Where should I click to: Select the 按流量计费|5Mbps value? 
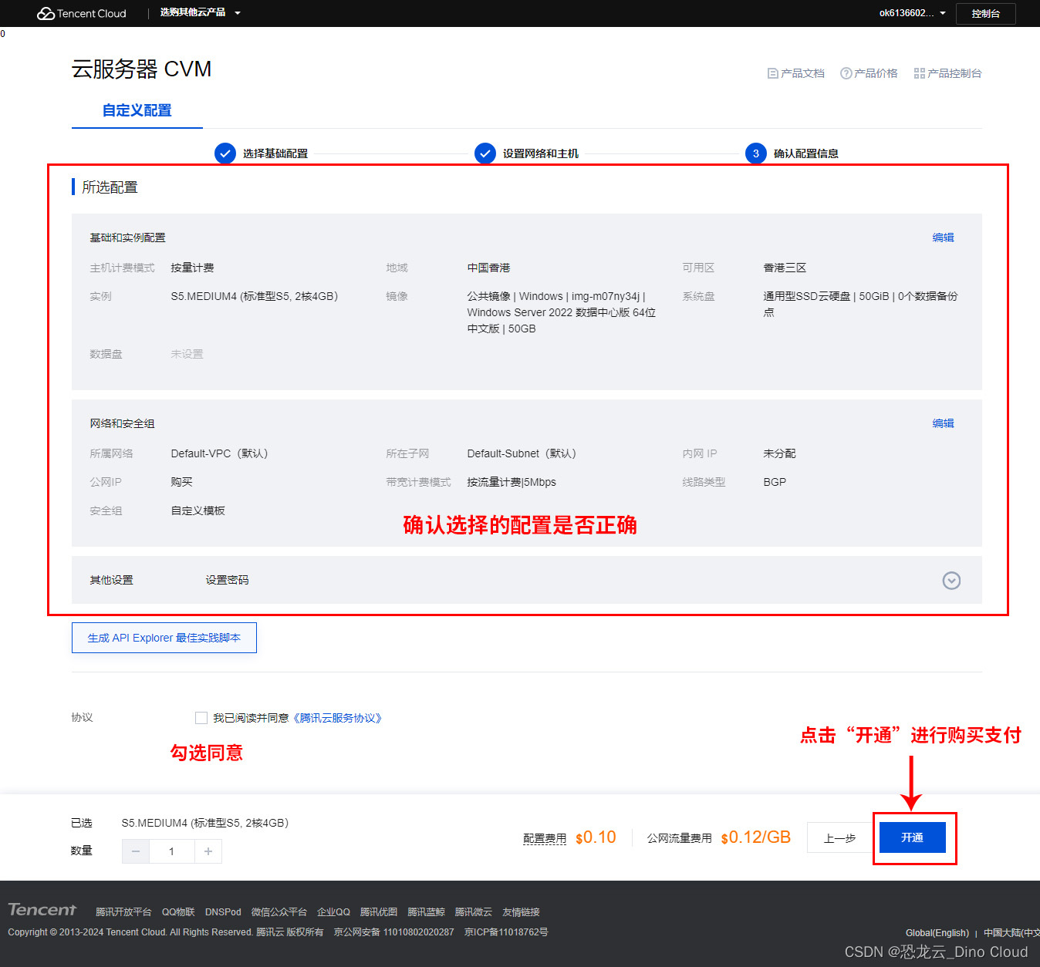point(512,482)
